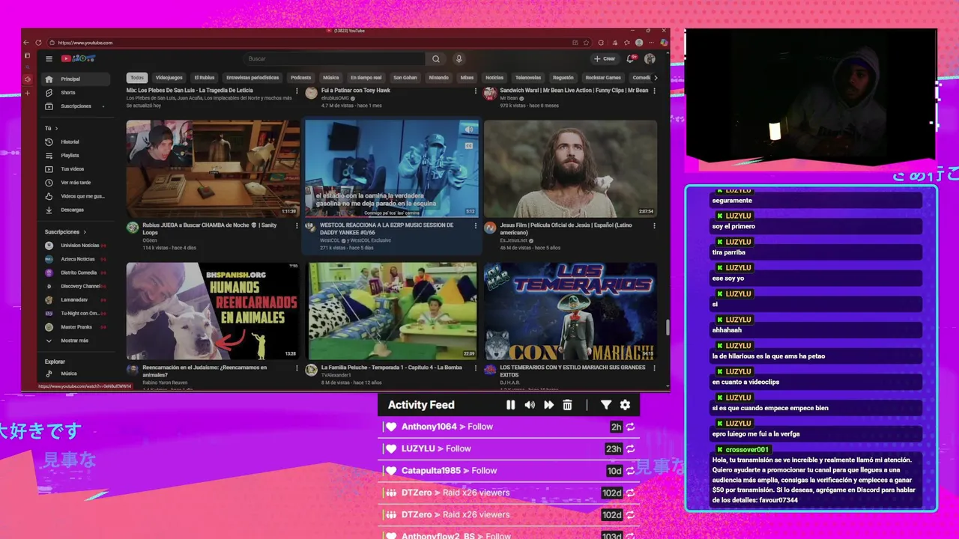Open Univision Noticias channel subscription
Screen dimensions: 959x539
(76, 246)
